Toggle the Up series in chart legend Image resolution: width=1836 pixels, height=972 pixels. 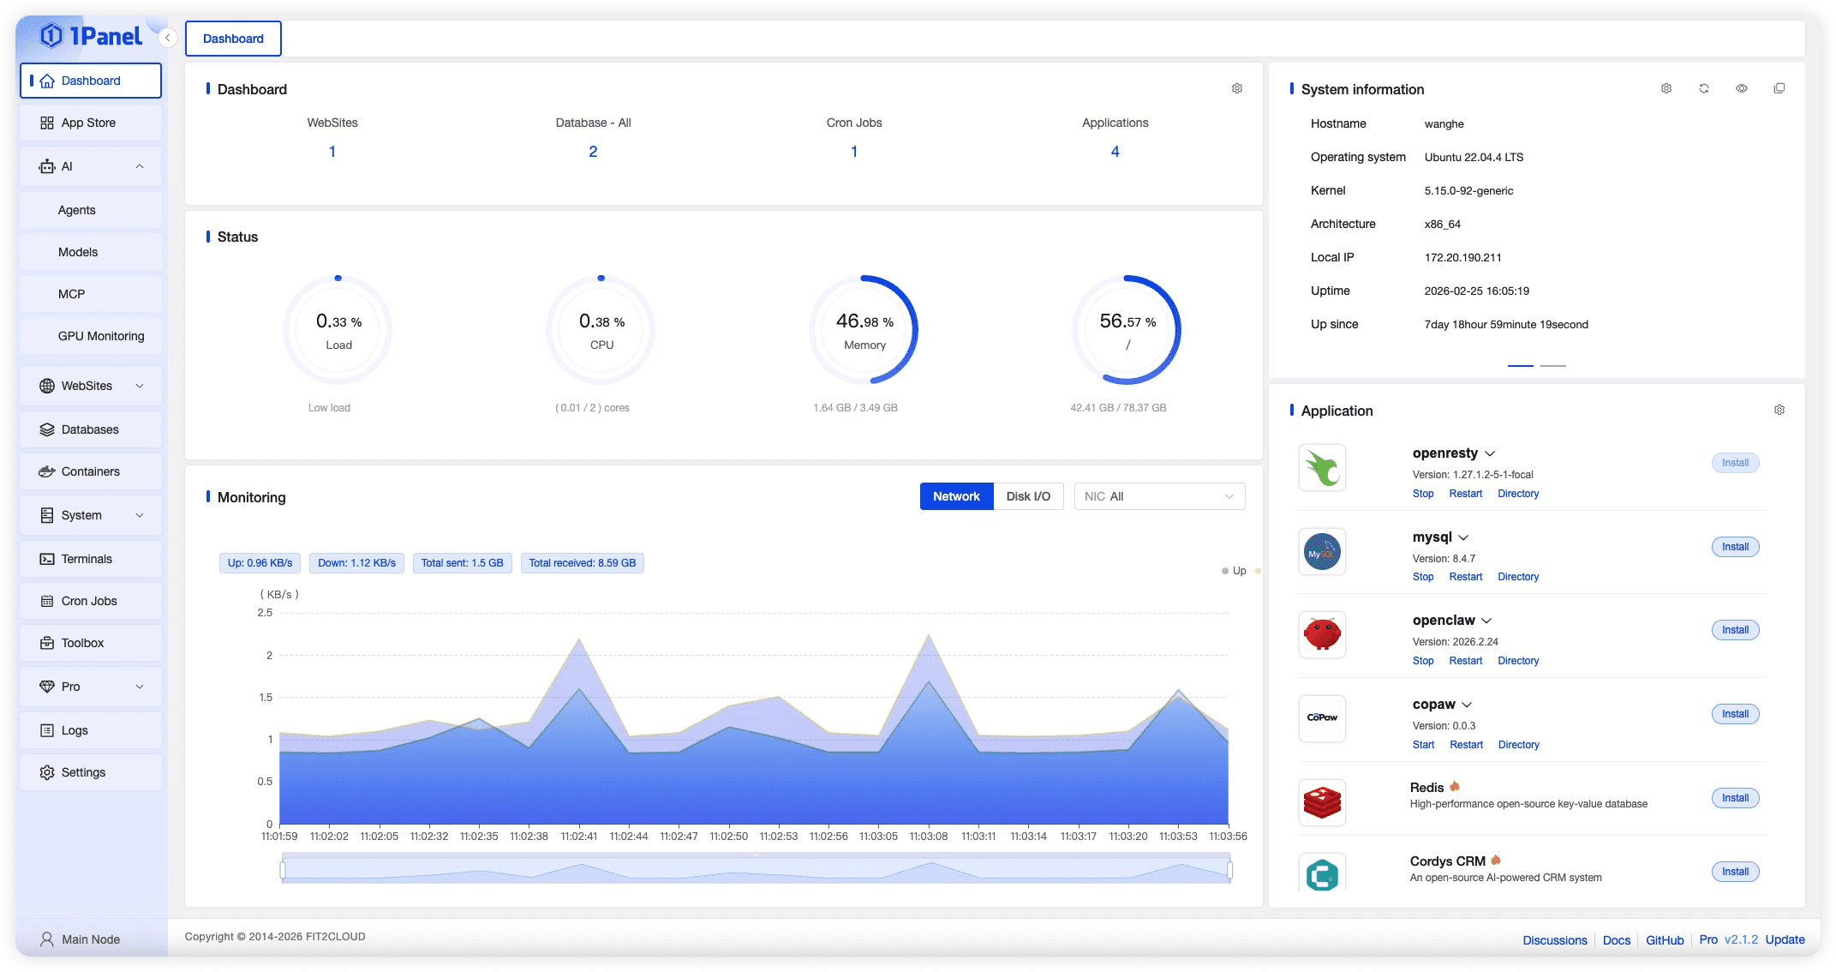point(1234,571)
